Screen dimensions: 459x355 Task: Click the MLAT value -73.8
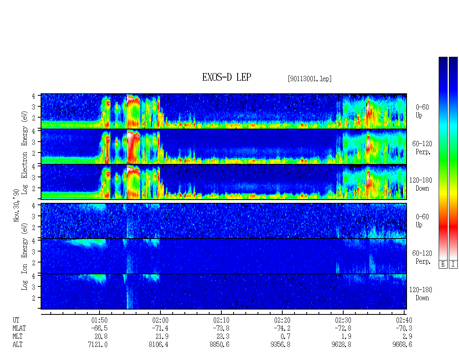pyautogui.click(x=221, y=328)
